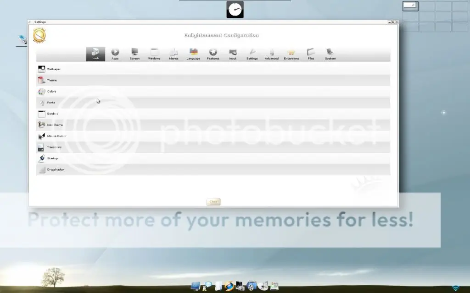
Task: Launch the film reel video dock icon
Action: tap(252, 286)
